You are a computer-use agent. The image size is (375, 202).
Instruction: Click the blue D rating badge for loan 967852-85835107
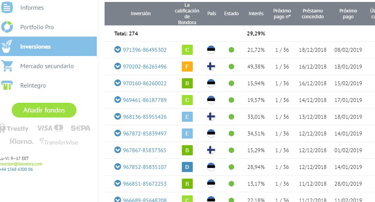click(x=187, y=167)
